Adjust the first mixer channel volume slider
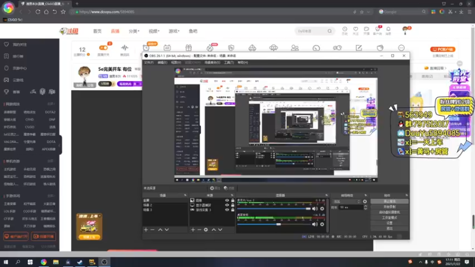Viewport: 475px width, 267px height. click(274, 209)
